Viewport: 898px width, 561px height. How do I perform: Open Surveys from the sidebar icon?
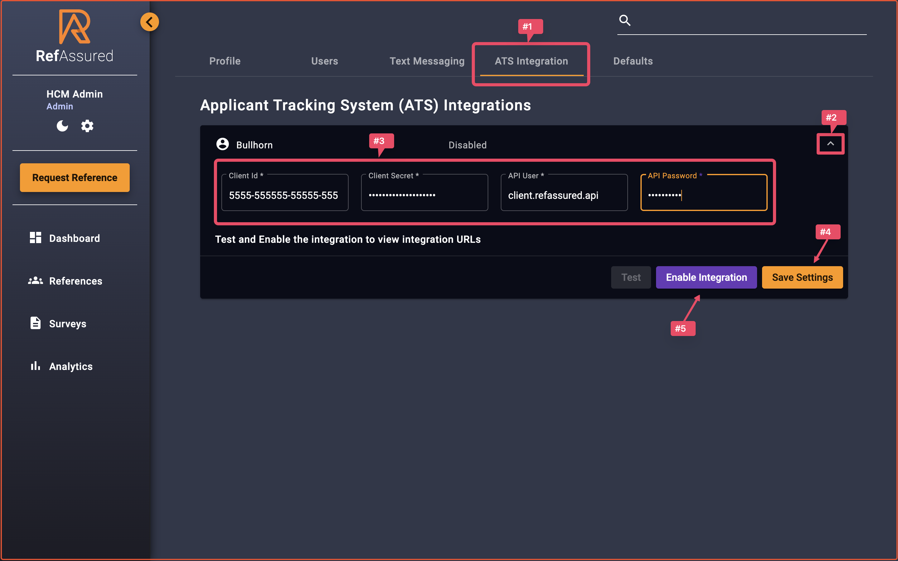[35, 323]
